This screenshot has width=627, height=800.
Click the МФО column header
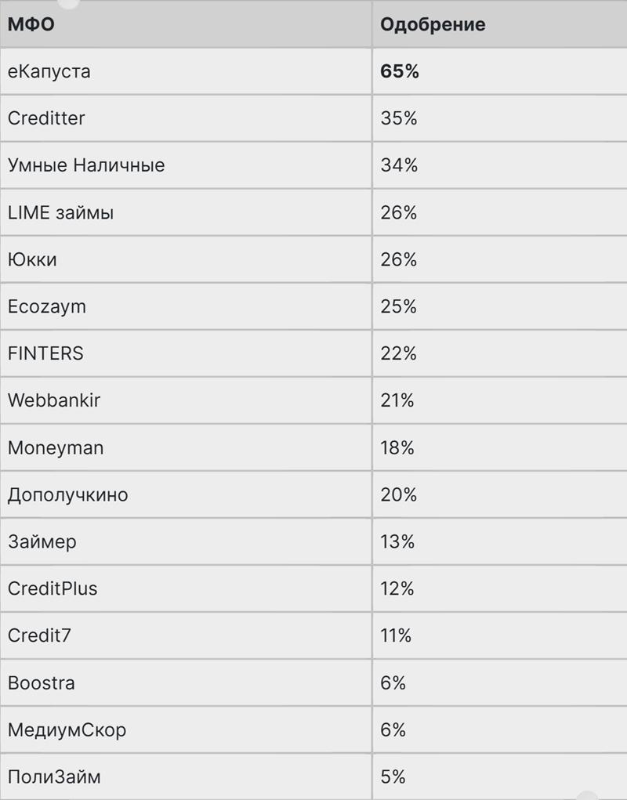pos(31,24)
